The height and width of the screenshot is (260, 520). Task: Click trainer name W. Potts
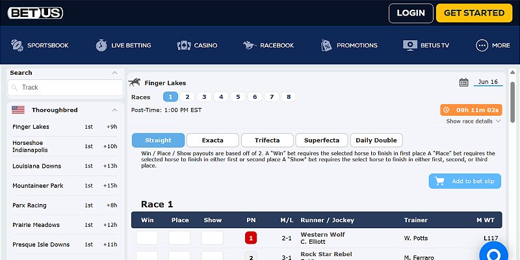click(416, 238)
